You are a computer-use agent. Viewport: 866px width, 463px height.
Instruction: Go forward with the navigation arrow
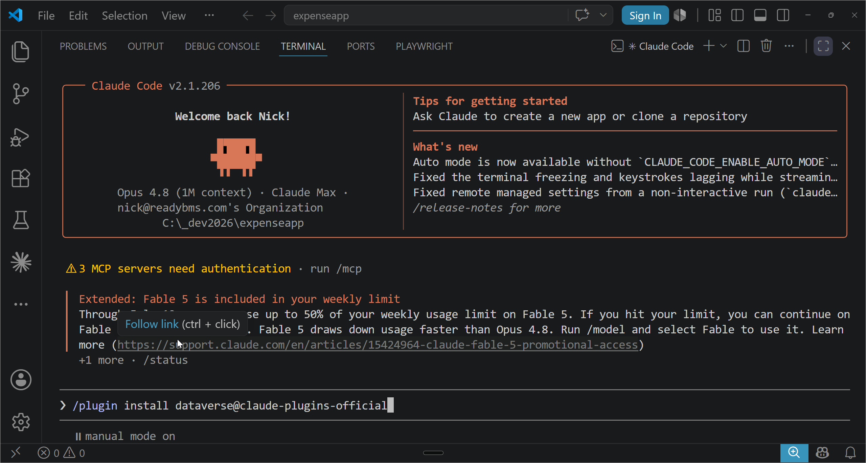click(271, 16)
